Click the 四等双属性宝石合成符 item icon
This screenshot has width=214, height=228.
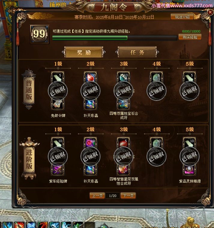coord(123,104)
